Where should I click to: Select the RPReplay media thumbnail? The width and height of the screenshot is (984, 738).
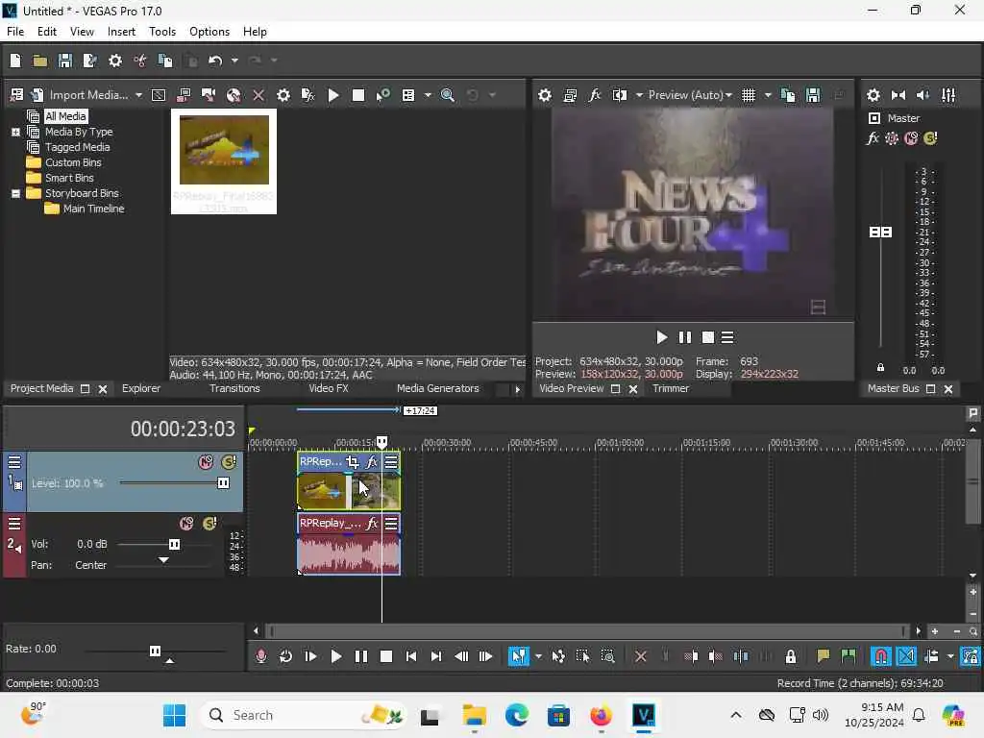(224, 151)
